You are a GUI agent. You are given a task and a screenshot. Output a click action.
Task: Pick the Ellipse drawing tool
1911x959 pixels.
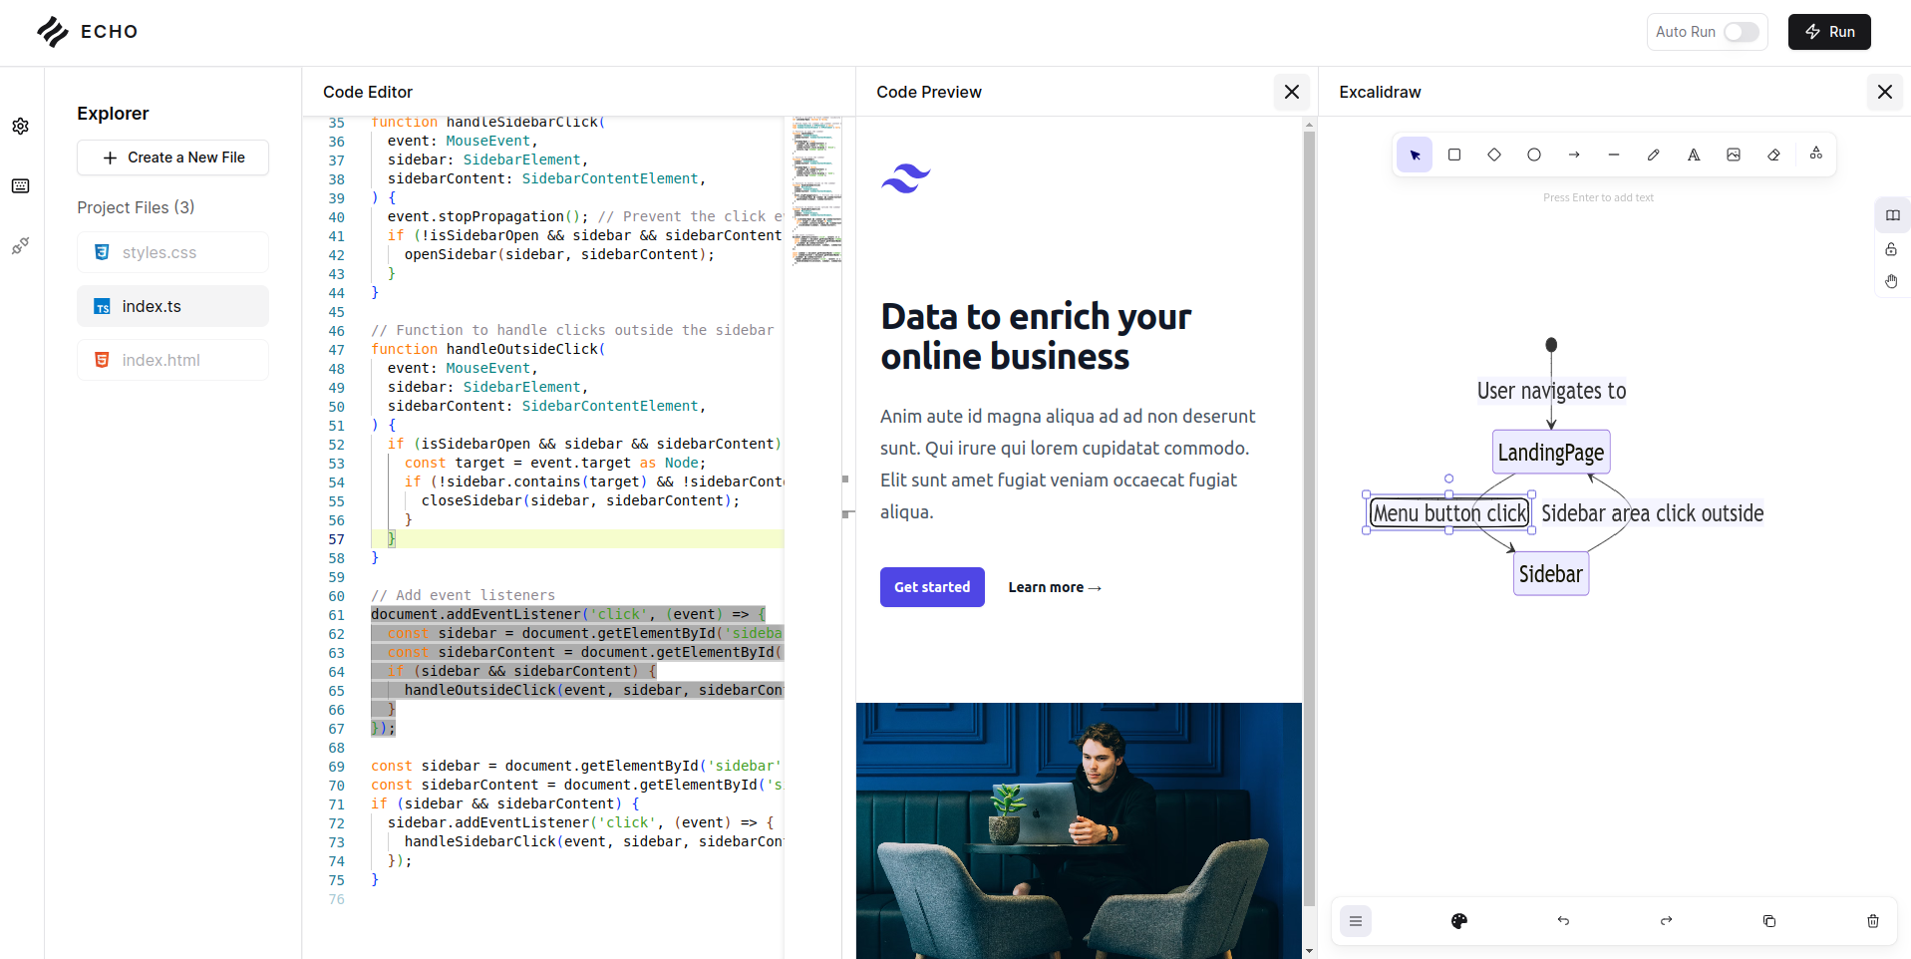[x=1534, y=155]
